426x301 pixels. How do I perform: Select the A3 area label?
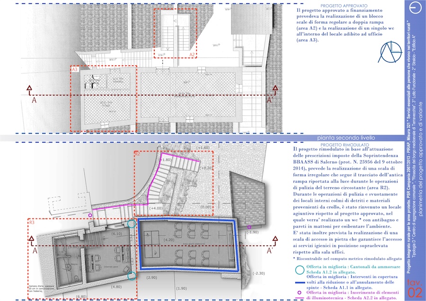point(74,69)
